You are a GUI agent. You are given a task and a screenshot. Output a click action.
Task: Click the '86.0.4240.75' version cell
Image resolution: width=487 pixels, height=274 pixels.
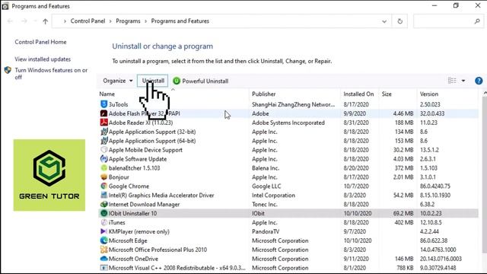(x=434, y=186)
